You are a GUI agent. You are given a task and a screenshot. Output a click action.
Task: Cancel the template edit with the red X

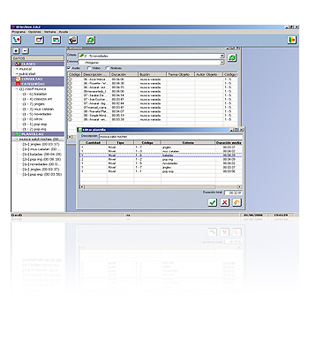pos(224,202)
